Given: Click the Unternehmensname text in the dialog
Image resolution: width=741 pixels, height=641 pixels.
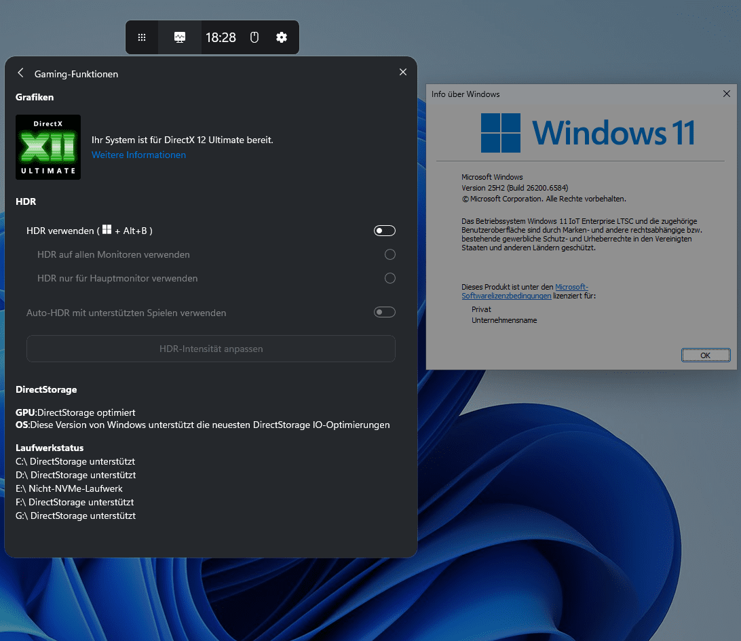Looking at the screenshot, I should click(x=504, y=320).
